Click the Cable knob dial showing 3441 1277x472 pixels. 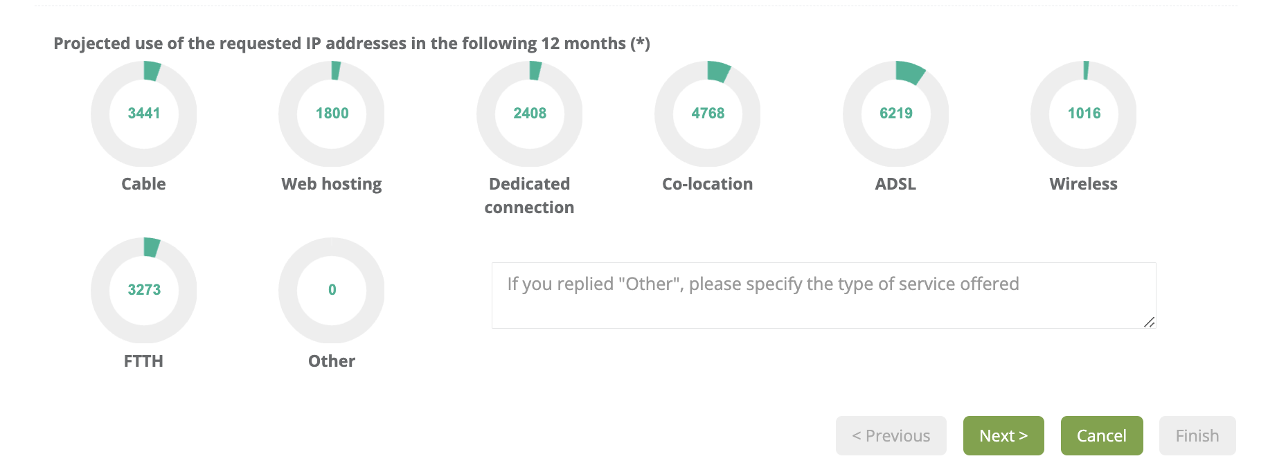[x=144, y=114]
